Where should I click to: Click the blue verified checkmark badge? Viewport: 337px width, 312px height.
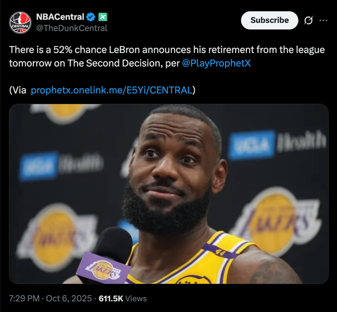point(91,17)
